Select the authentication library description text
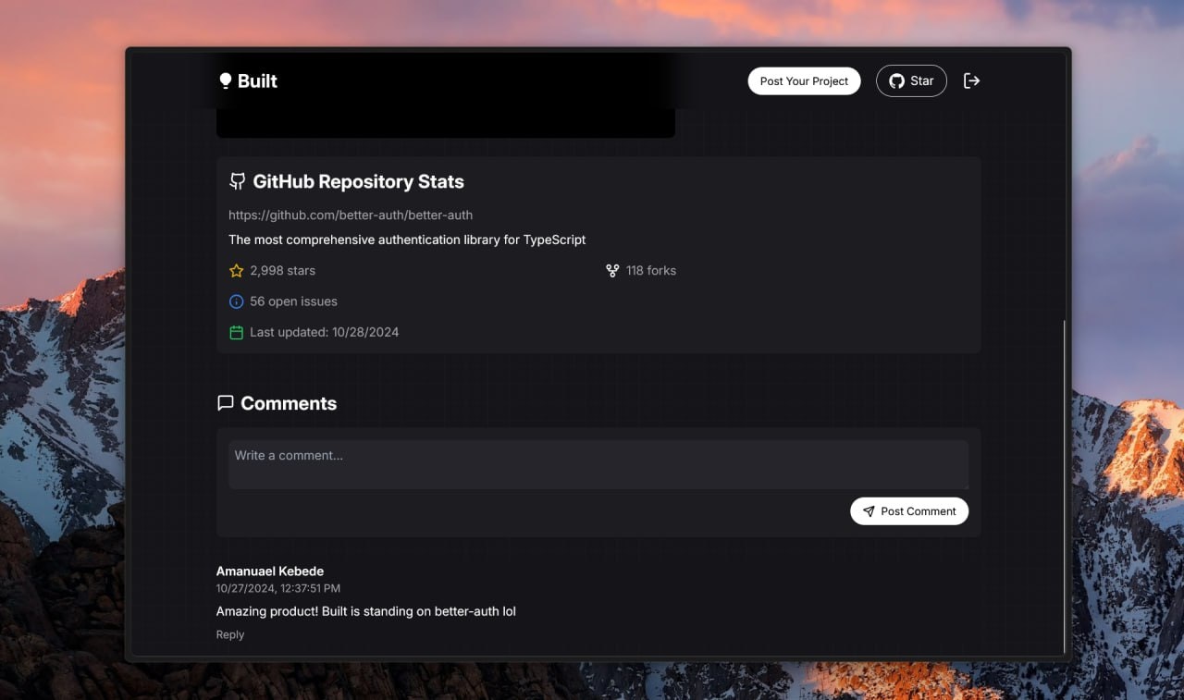The height and width of the screenshot is (700, 1184). [407, 239]
